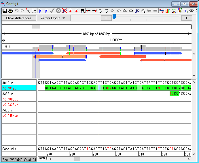Viewport: 199px width, 163px height.
Task: Go to previous feature (left arrow F)
Action: coord(40,11)
